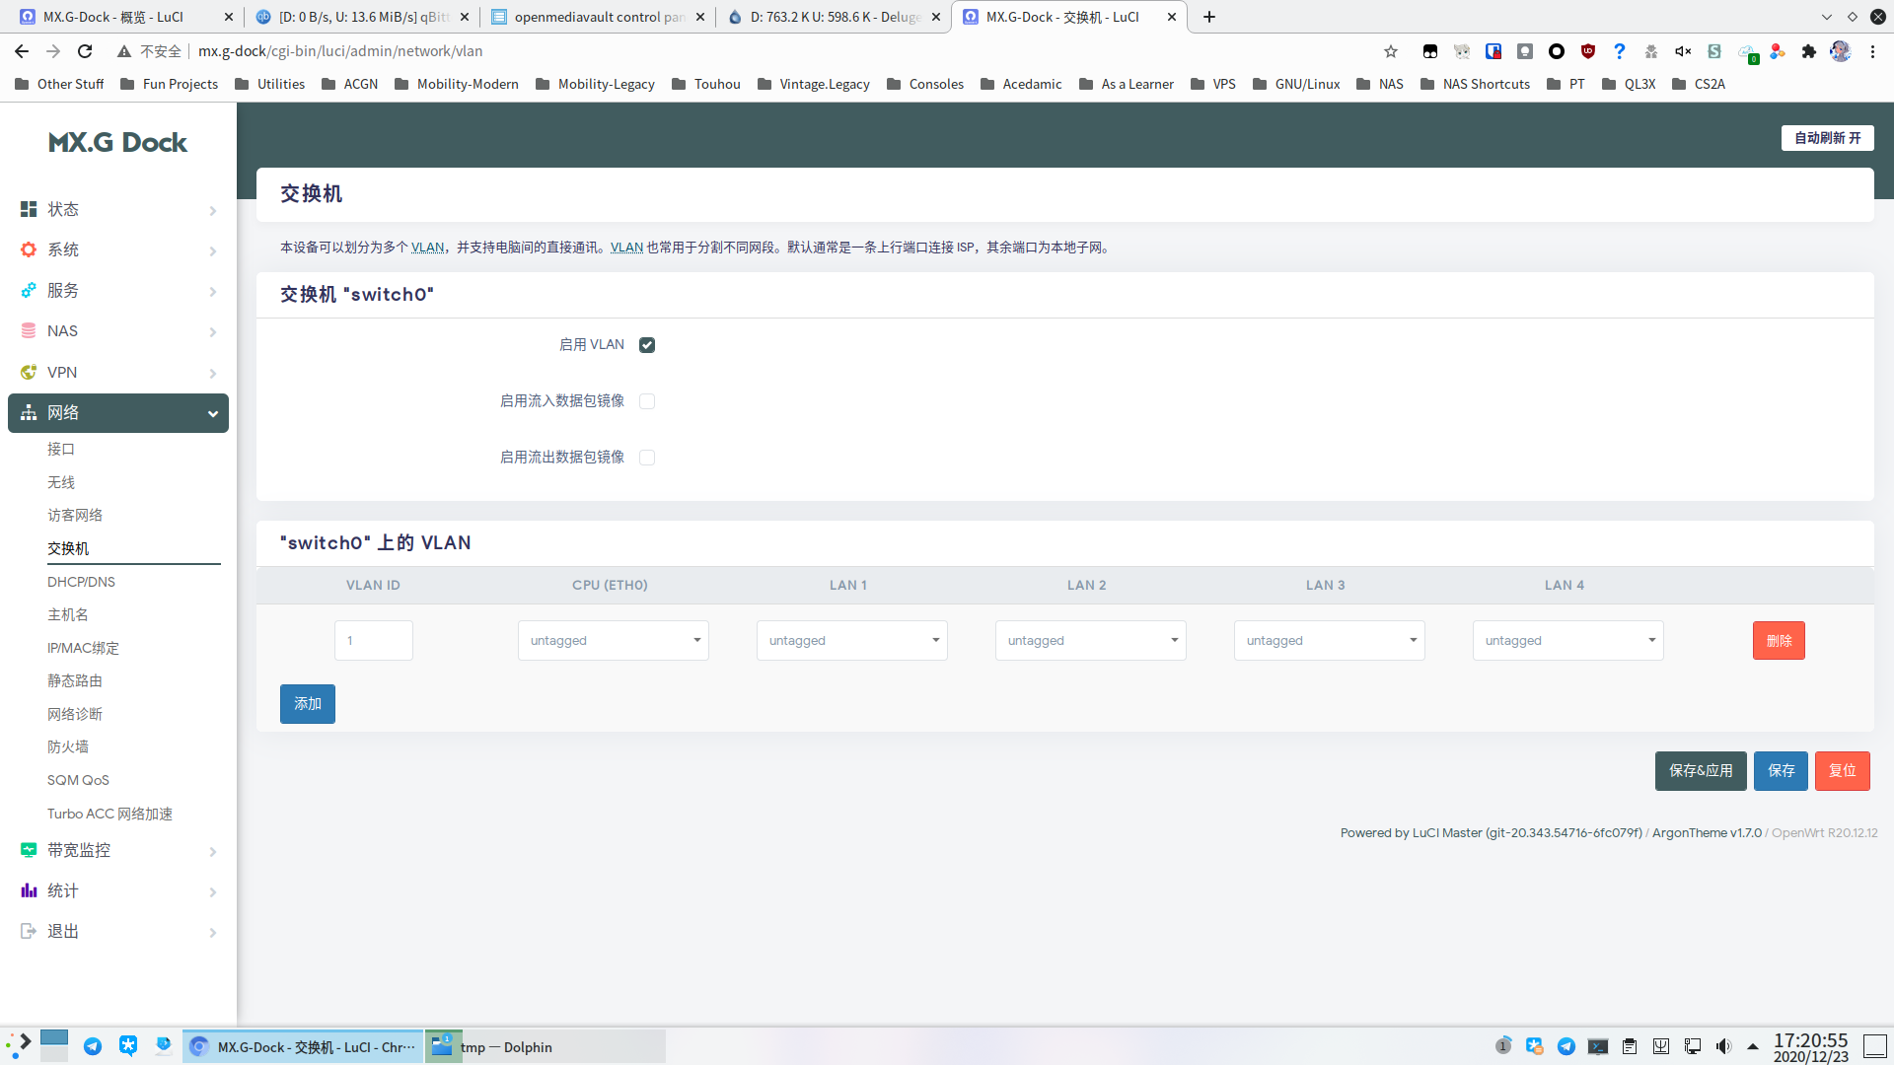Open the NAS section icon in sidebar
The width and height of the screenshot is (1894, 1065).
[x=28, y=330]
